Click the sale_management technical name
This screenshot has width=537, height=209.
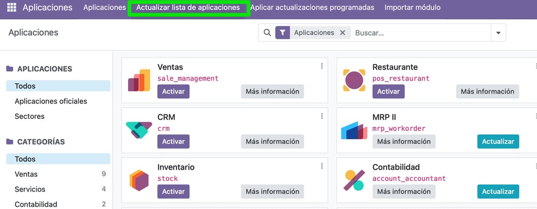coord(188,79)
